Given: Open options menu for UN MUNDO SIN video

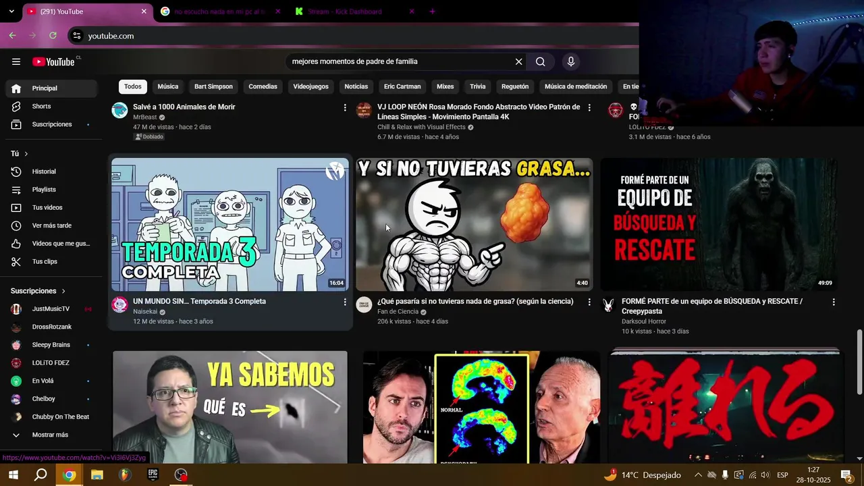Looking at the screenshot, I should (345, 302).
